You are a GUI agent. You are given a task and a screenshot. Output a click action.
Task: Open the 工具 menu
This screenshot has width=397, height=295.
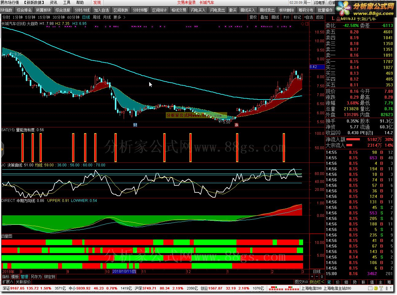(67, 2)
